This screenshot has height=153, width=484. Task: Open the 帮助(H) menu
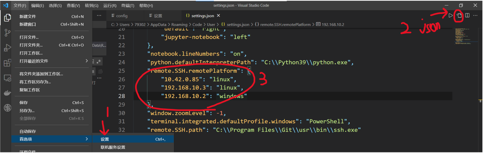146,5
